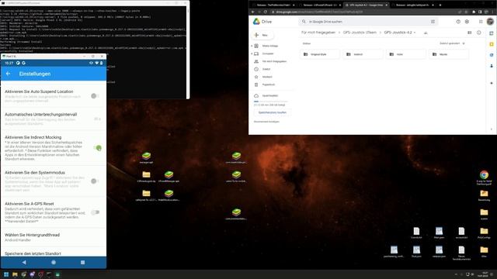497x279 pixels.
Task: Open Wählen Sie Hintergrundthread setting
Action: (x=54, y=237)
